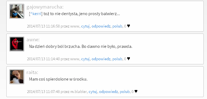Like awne's post with polub
Screen dimensions: 207x99
pyautogui.click(x=117, y=59)
